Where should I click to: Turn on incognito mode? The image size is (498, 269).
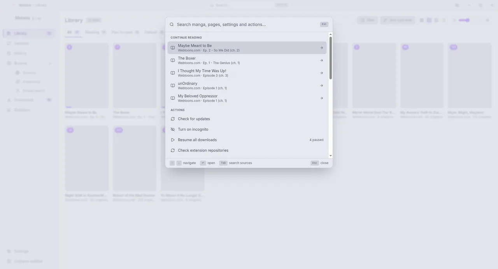[247, 129]
